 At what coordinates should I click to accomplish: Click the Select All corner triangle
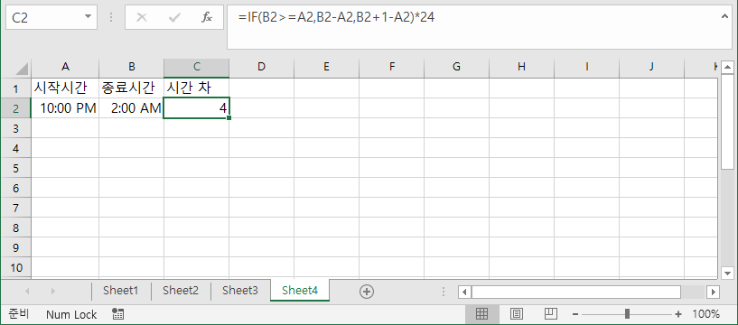pos(22,69)
